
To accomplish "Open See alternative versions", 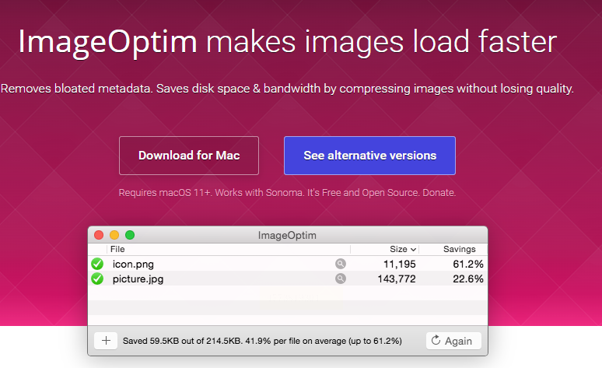I will click(369, 156).
